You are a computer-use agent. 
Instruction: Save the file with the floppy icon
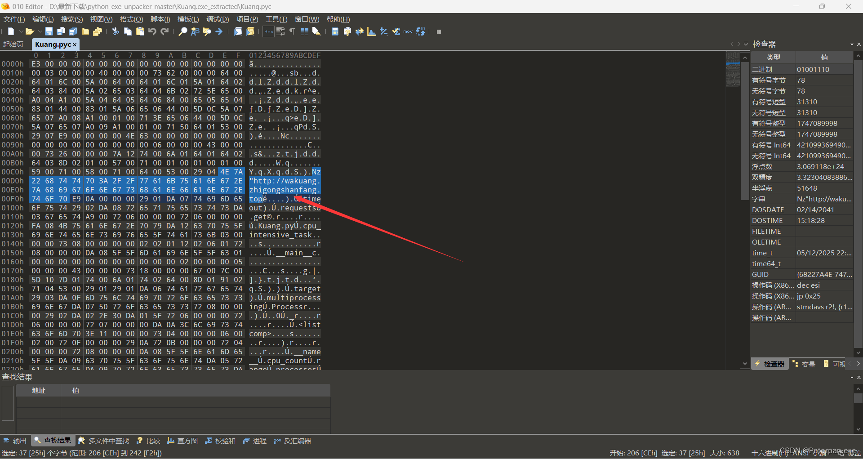coord(49,31)
